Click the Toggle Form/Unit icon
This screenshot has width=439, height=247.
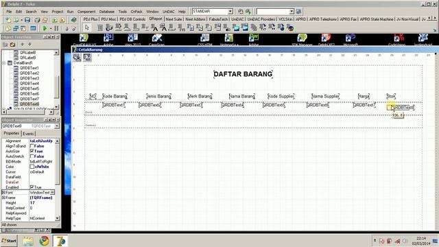(24, 28)
